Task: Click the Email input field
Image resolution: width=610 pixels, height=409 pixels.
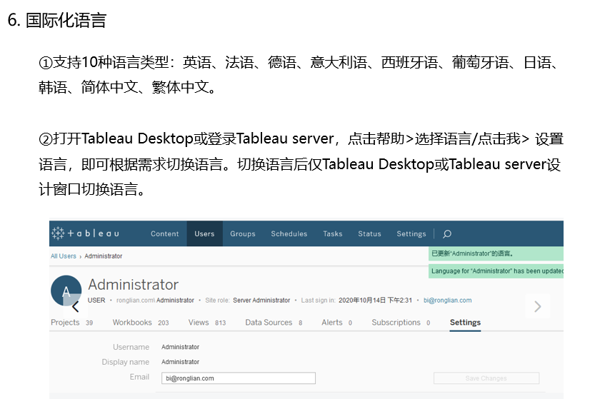Action: [239, 378]
